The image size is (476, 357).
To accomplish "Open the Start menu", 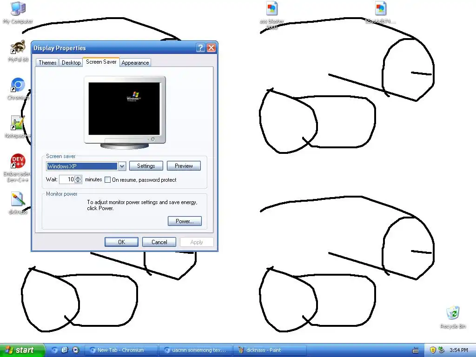I will 22,350.
